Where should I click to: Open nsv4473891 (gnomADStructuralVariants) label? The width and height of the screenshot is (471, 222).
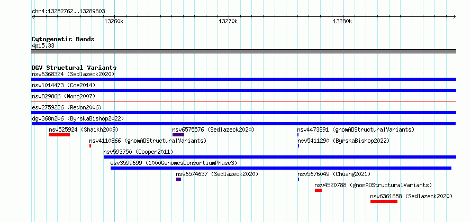tap(356, 129)
